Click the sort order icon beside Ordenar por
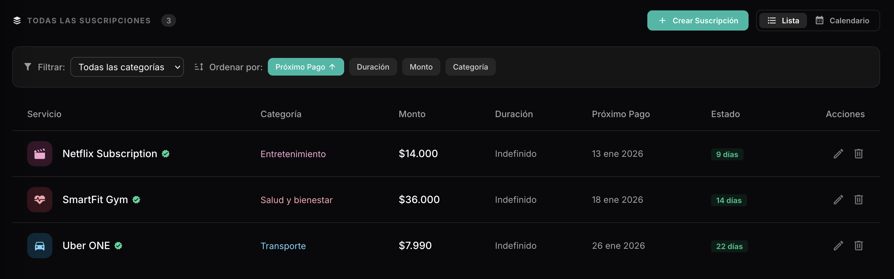Screen dimensions: 894x279 (x=198, y=67)
